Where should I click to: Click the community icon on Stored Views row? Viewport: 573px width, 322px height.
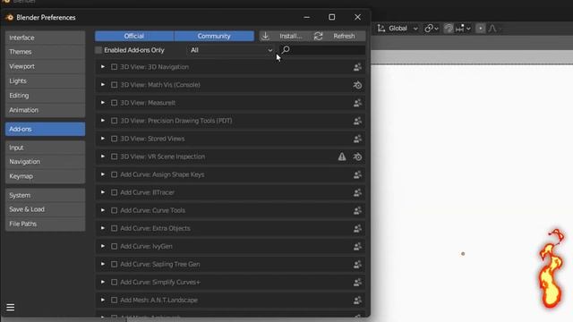357,139
